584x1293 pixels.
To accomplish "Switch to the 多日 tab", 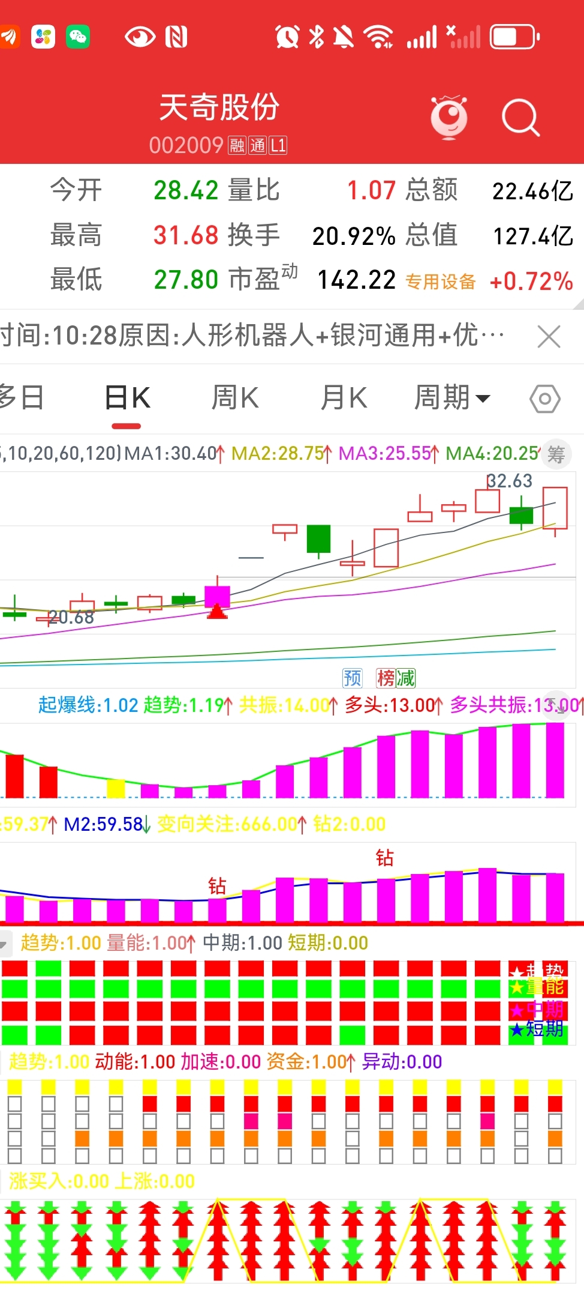I will click(x=22, y=399).
